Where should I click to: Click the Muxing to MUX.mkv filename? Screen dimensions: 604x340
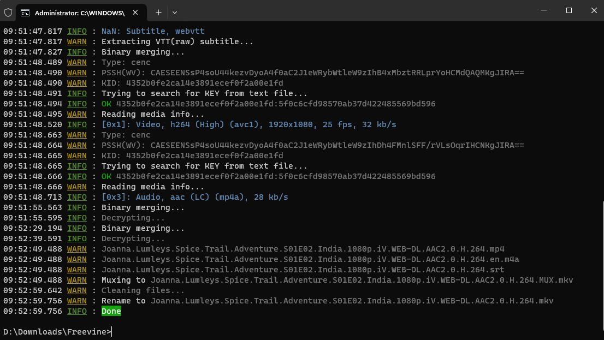point(362,280)
